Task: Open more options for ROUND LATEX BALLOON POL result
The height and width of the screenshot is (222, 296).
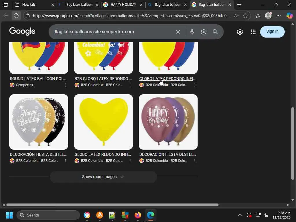Action: tap(65, 85)
